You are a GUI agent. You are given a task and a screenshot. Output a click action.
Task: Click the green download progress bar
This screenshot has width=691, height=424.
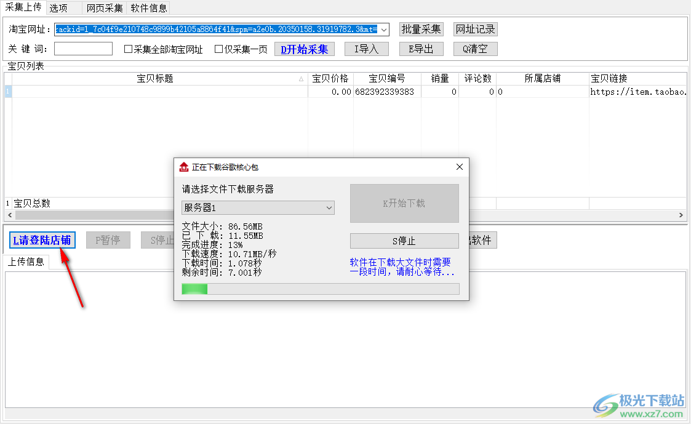(x=321, y=289)
